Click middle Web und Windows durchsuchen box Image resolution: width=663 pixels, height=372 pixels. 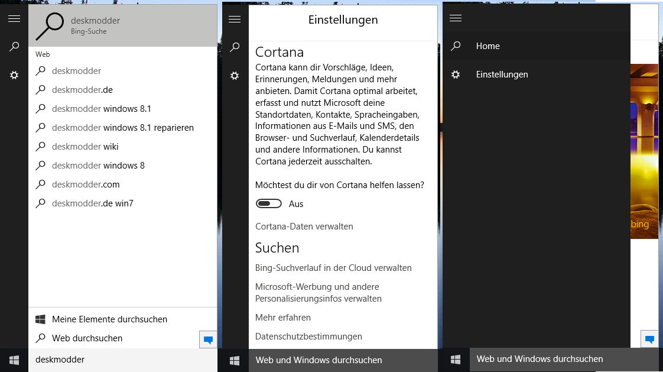point(343,361)
